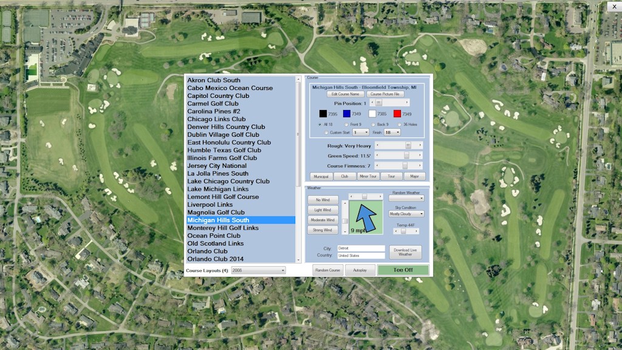Expand the Course Layouts 2008 dropdown
622x350 pixels.
[x=258, y=270]
